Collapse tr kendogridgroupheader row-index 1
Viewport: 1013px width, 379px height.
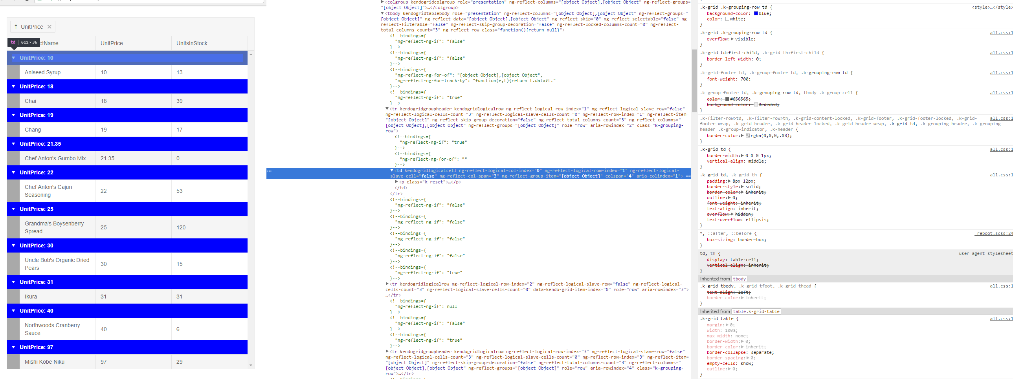(x=387, y=109)
